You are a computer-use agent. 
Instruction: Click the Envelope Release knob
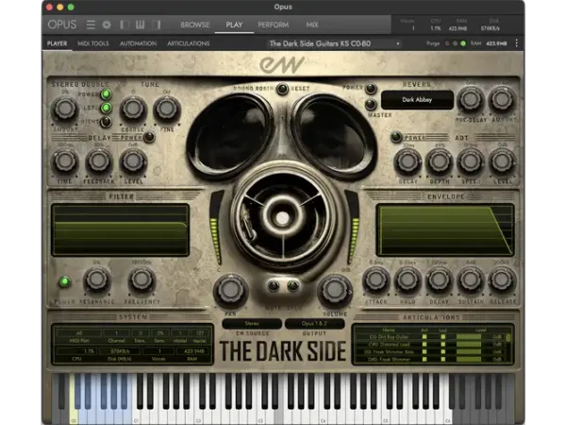(502, 280)
